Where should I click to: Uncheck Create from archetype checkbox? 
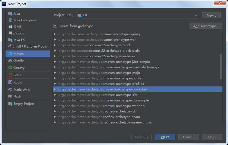click(x=55, y=26)
